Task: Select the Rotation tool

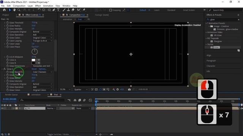Action: 39,10
